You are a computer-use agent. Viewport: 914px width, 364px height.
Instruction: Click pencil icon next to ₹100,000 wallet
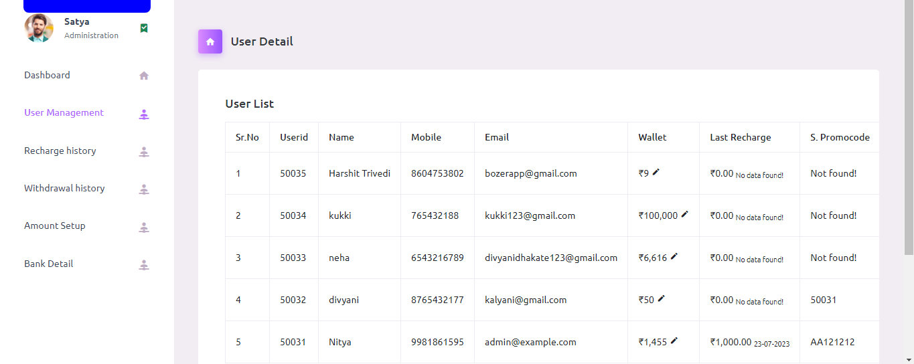(684, 215)
